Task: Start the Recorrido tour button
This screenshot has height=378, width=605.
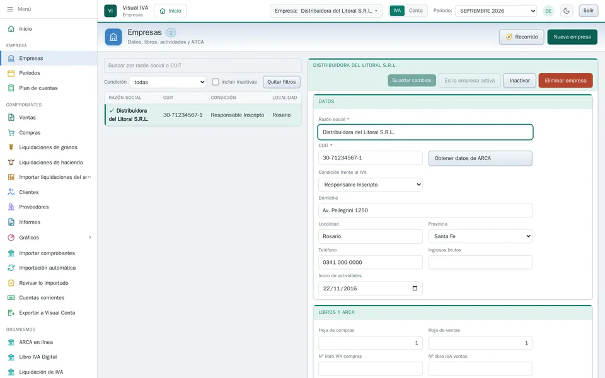Action: [x=521, y=37]
